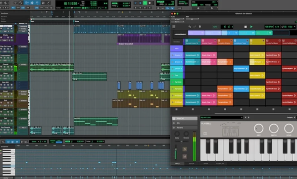The width and height of the screenshot is (297, 179).
Task: Stop clips in Synth Loop 14 column
Action: [193, 109]
